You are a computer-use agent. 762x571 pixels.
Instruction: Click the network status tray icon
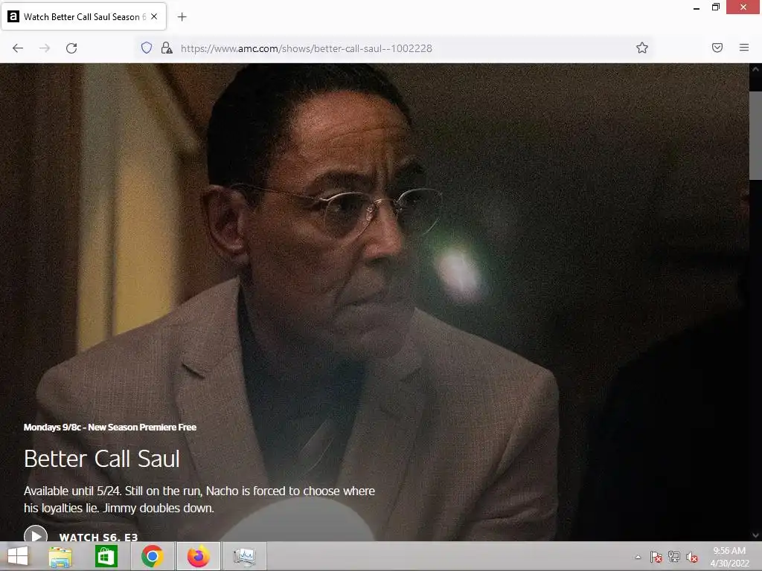(x=674, y=557)
